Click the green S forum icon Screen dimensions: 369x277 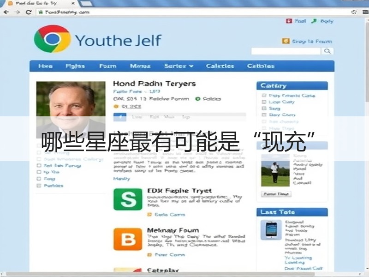pyautogui.click(x=128, y=199)
